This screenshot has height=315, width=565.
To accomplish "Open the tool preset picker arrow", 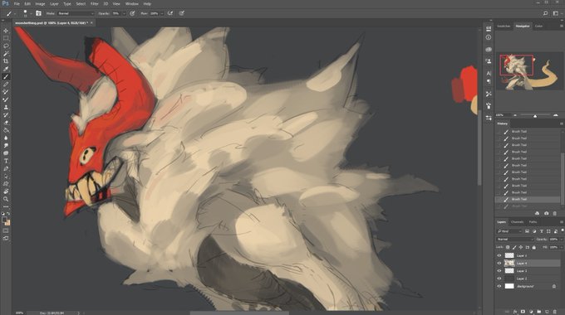I will point(15,13).
